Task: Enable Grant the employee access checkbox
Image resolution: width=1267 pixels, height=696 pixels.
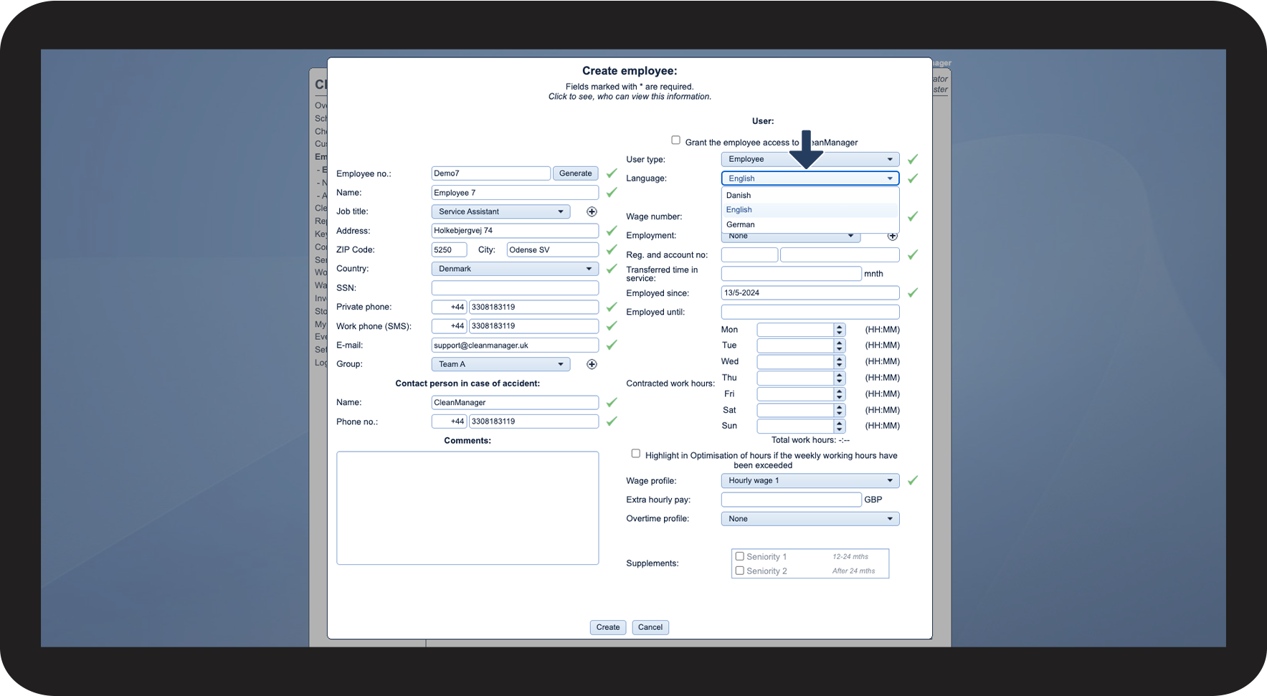Action: coord(675,140)
